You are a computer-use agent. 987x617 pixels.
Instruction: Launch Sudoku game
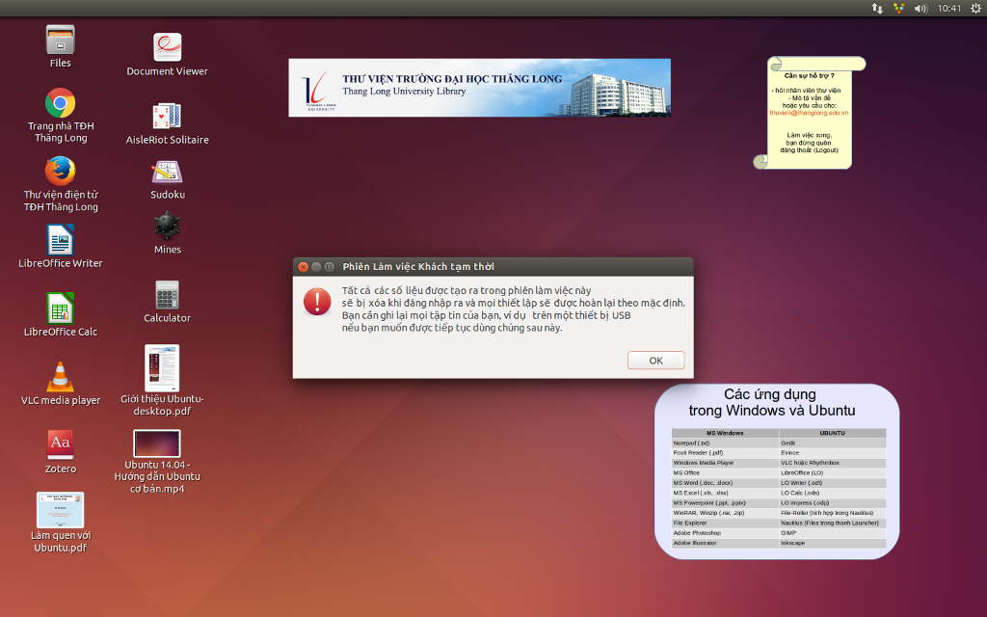[x=168, y=172]
